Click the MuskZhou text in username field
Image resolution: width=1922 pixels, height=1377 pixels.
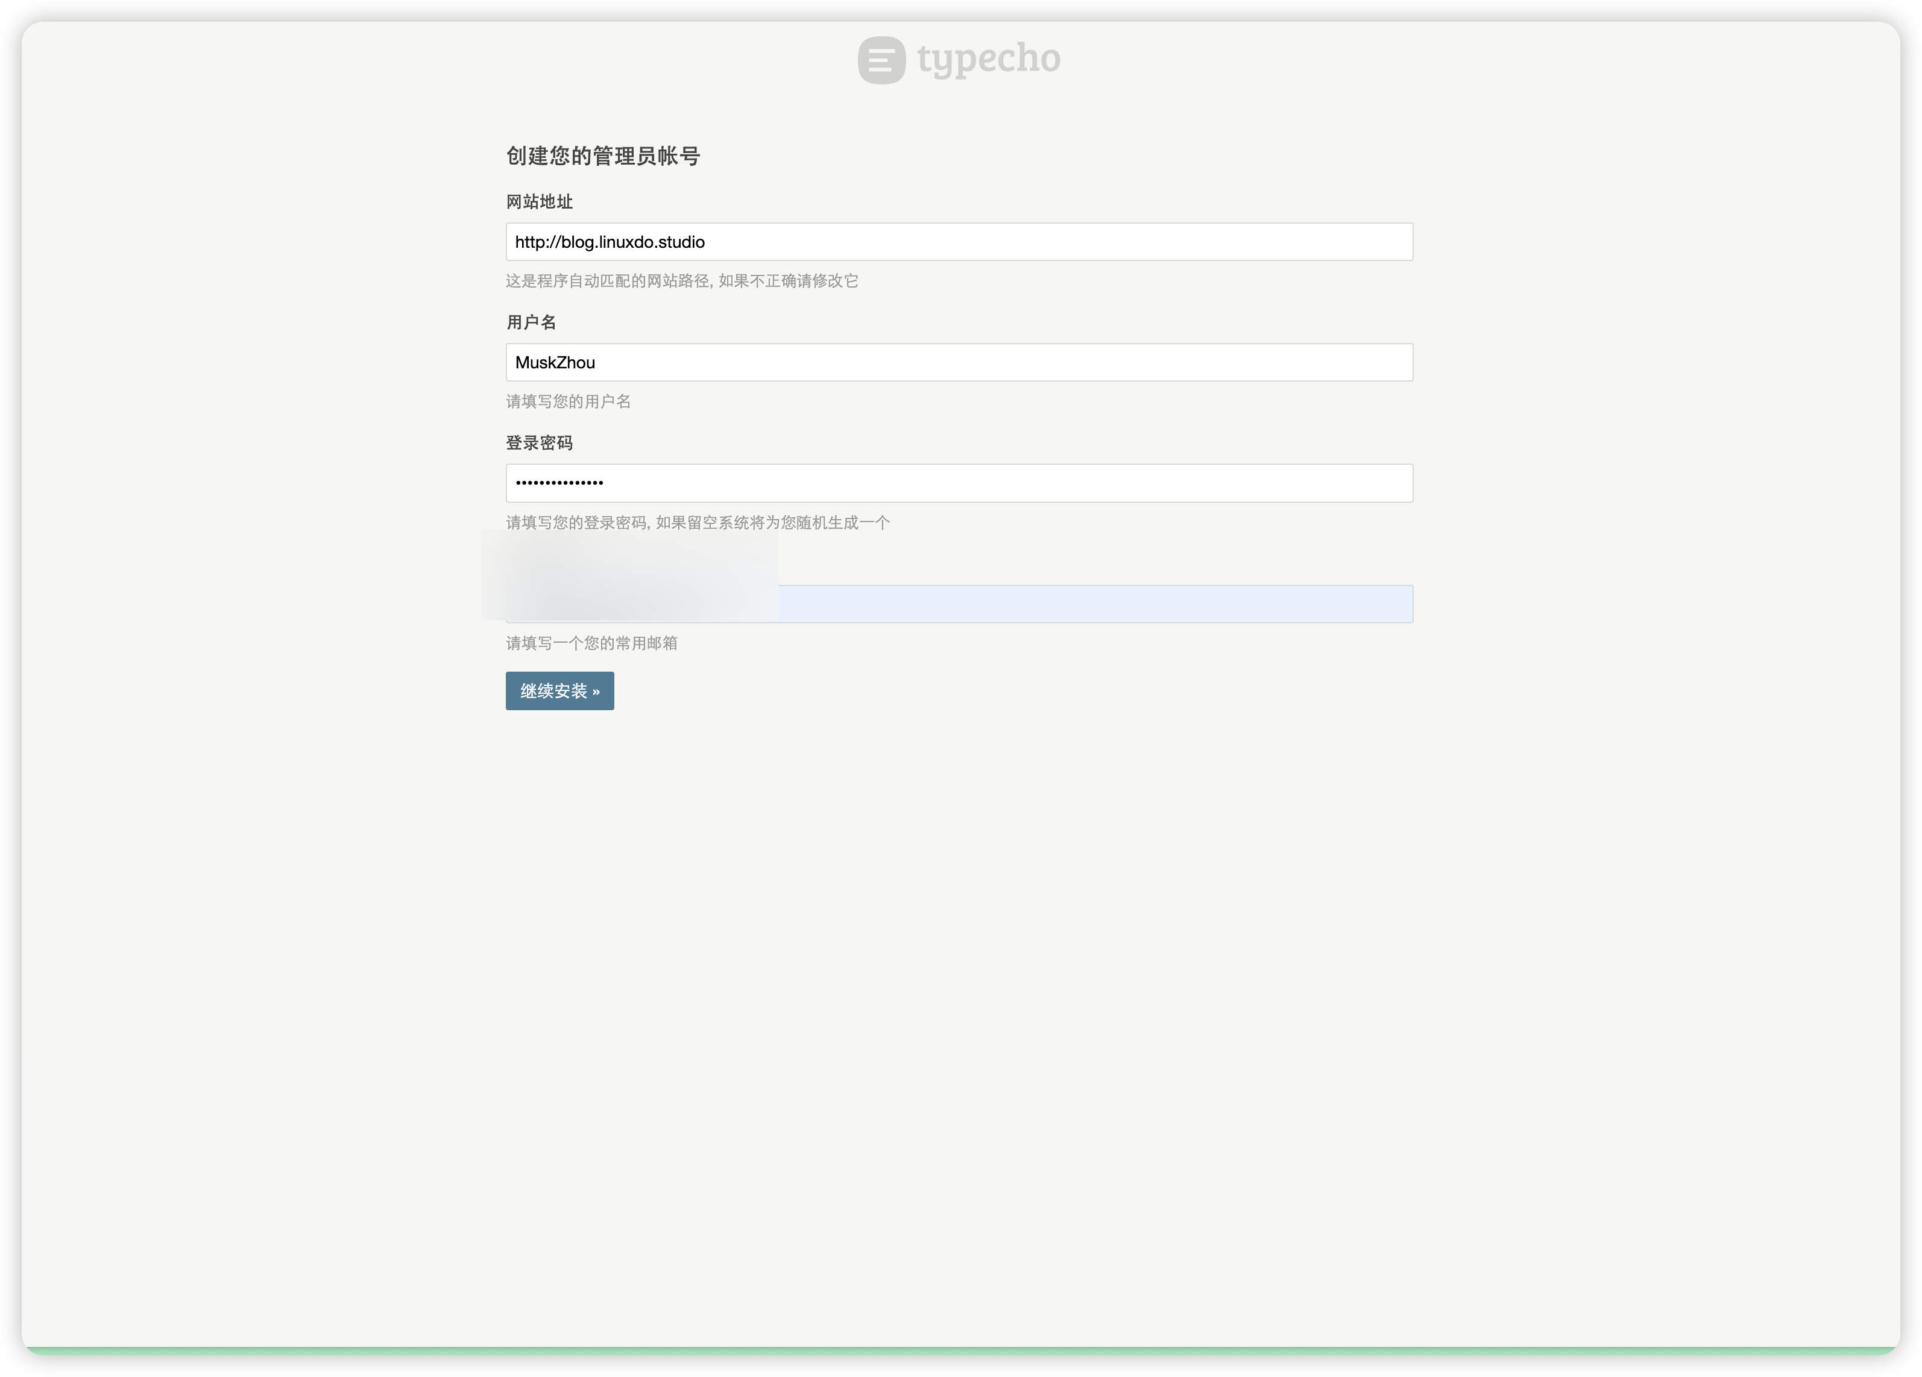click(555, 363)
